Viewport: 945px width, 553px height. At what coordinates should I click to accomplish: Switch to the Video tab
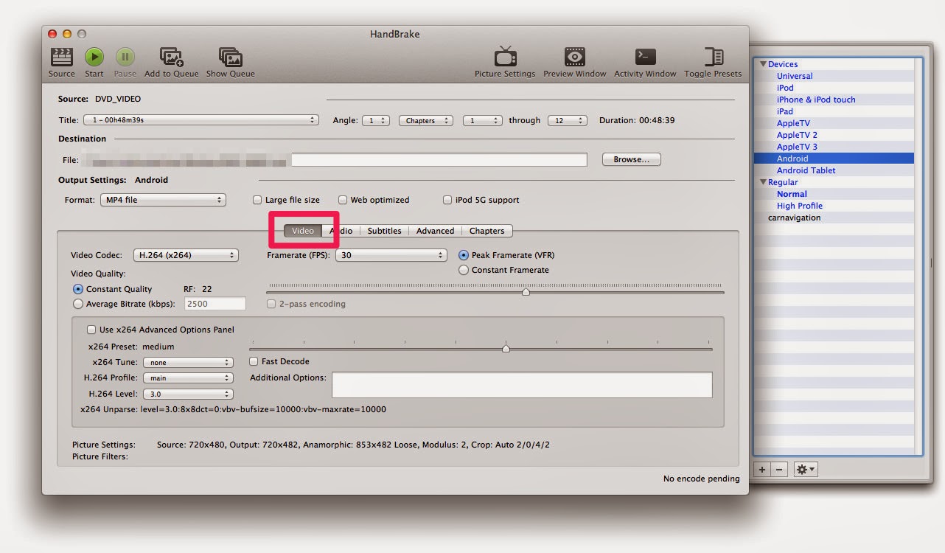click(302, 231)
